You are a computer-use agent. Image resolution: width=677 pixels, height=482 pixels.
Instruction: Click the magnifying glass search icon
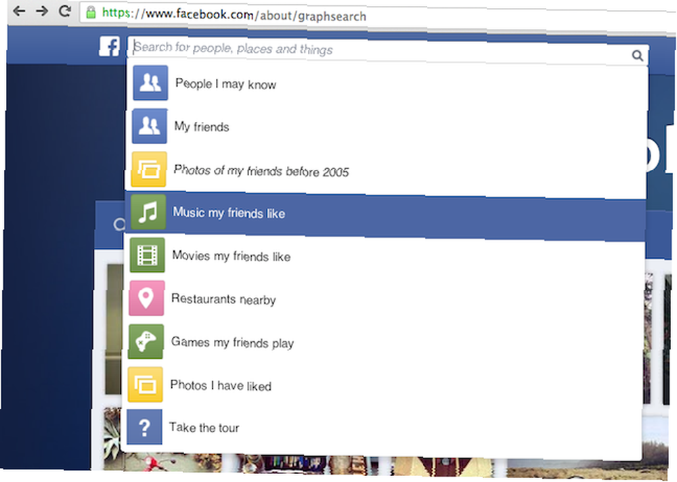point(637,56)
